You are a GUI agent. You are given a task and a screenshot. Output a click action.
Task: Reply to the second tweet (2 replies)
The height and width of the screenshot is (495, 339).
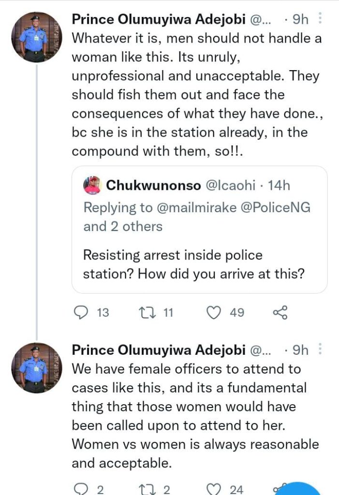tap(80, 489)
